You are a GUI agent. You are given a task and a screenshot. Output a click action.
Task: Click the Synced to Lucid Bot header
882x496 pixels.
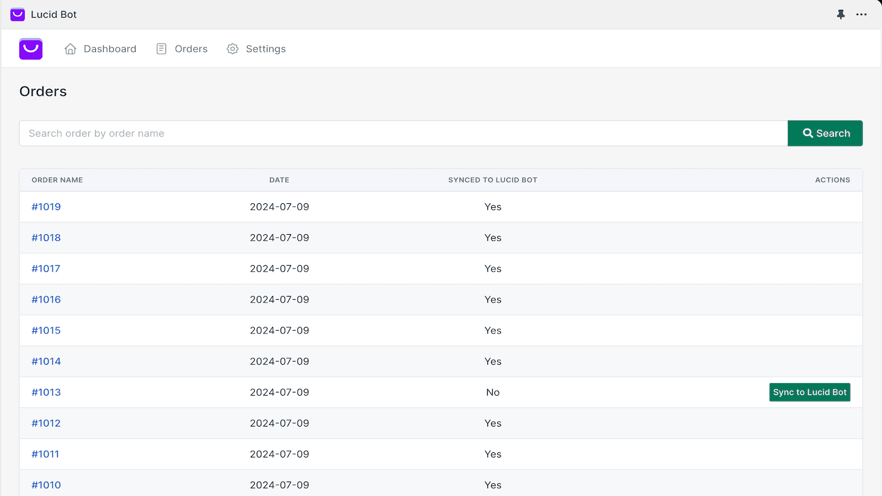[492, 180]
